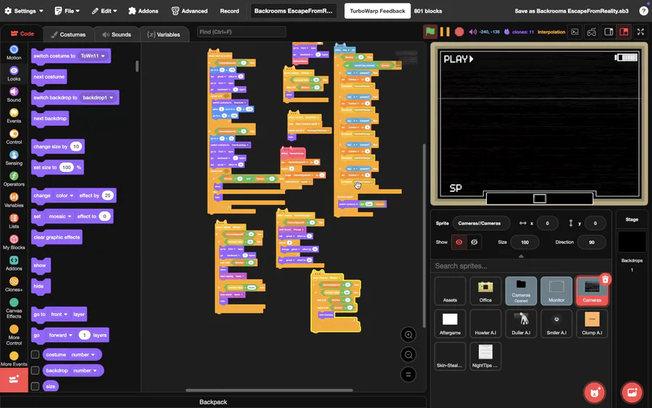The height and width of the screenshot is (408, 652).
Task: Open the File dropdown menu
Action: (x=67, y=11)
